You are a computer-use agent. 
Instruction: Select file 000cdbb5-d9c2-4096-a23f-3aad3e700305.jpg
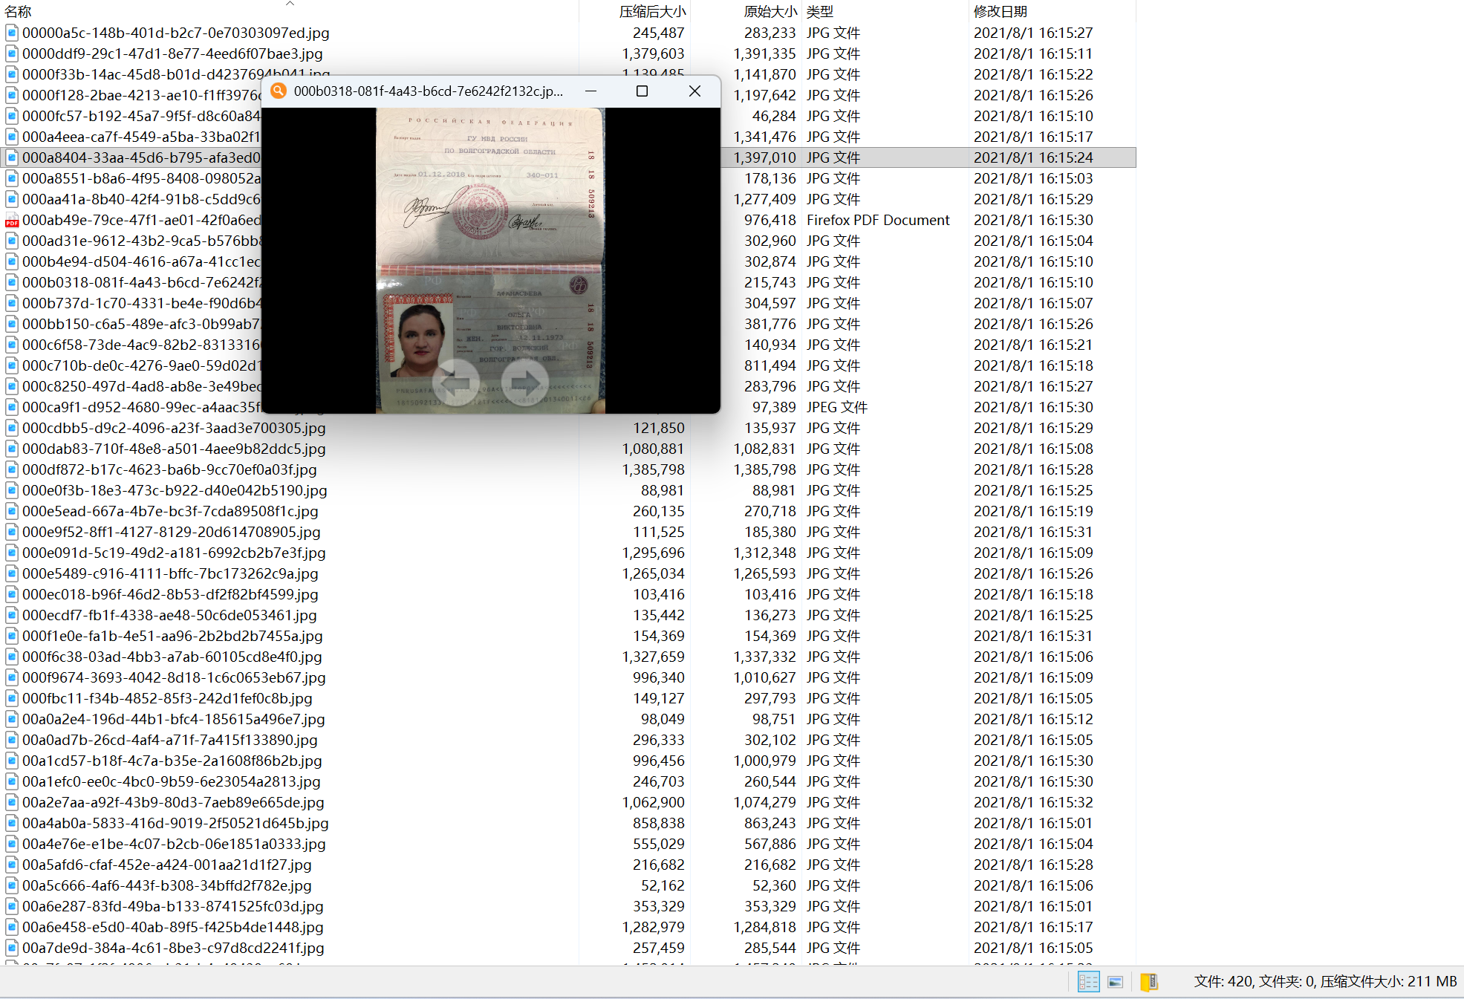(174, 428)
